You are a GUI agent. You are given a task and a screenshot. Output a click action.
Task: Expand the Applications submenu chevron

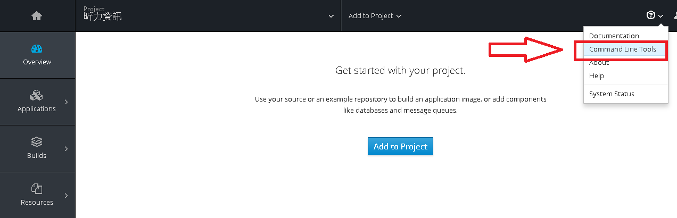point(66,102)
